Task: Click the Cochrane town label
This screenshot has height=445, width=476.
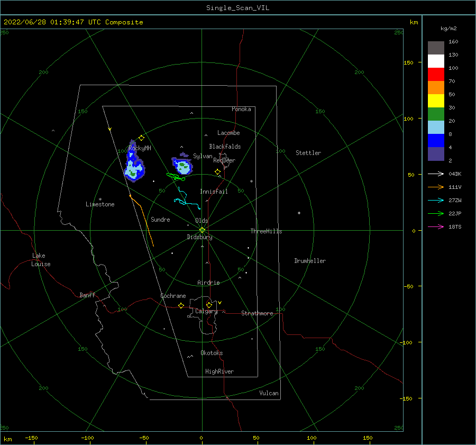Action: pos(173,296)
